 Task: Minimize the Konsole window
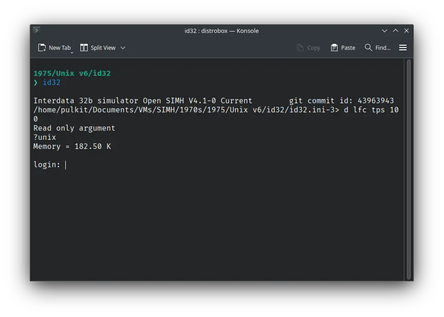[385, 31]
